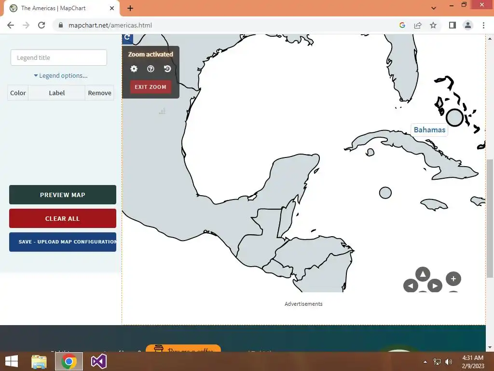Reset zoom with the history arrow icon

coord(167,69)
